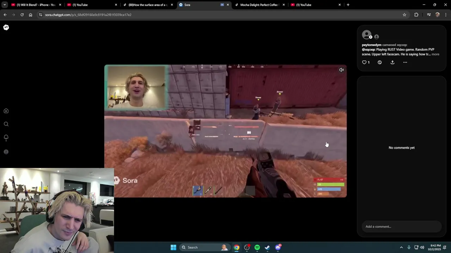Reload the current page
Image resolution: width=451 pixels, height=253 pixels.
(22, 15)
